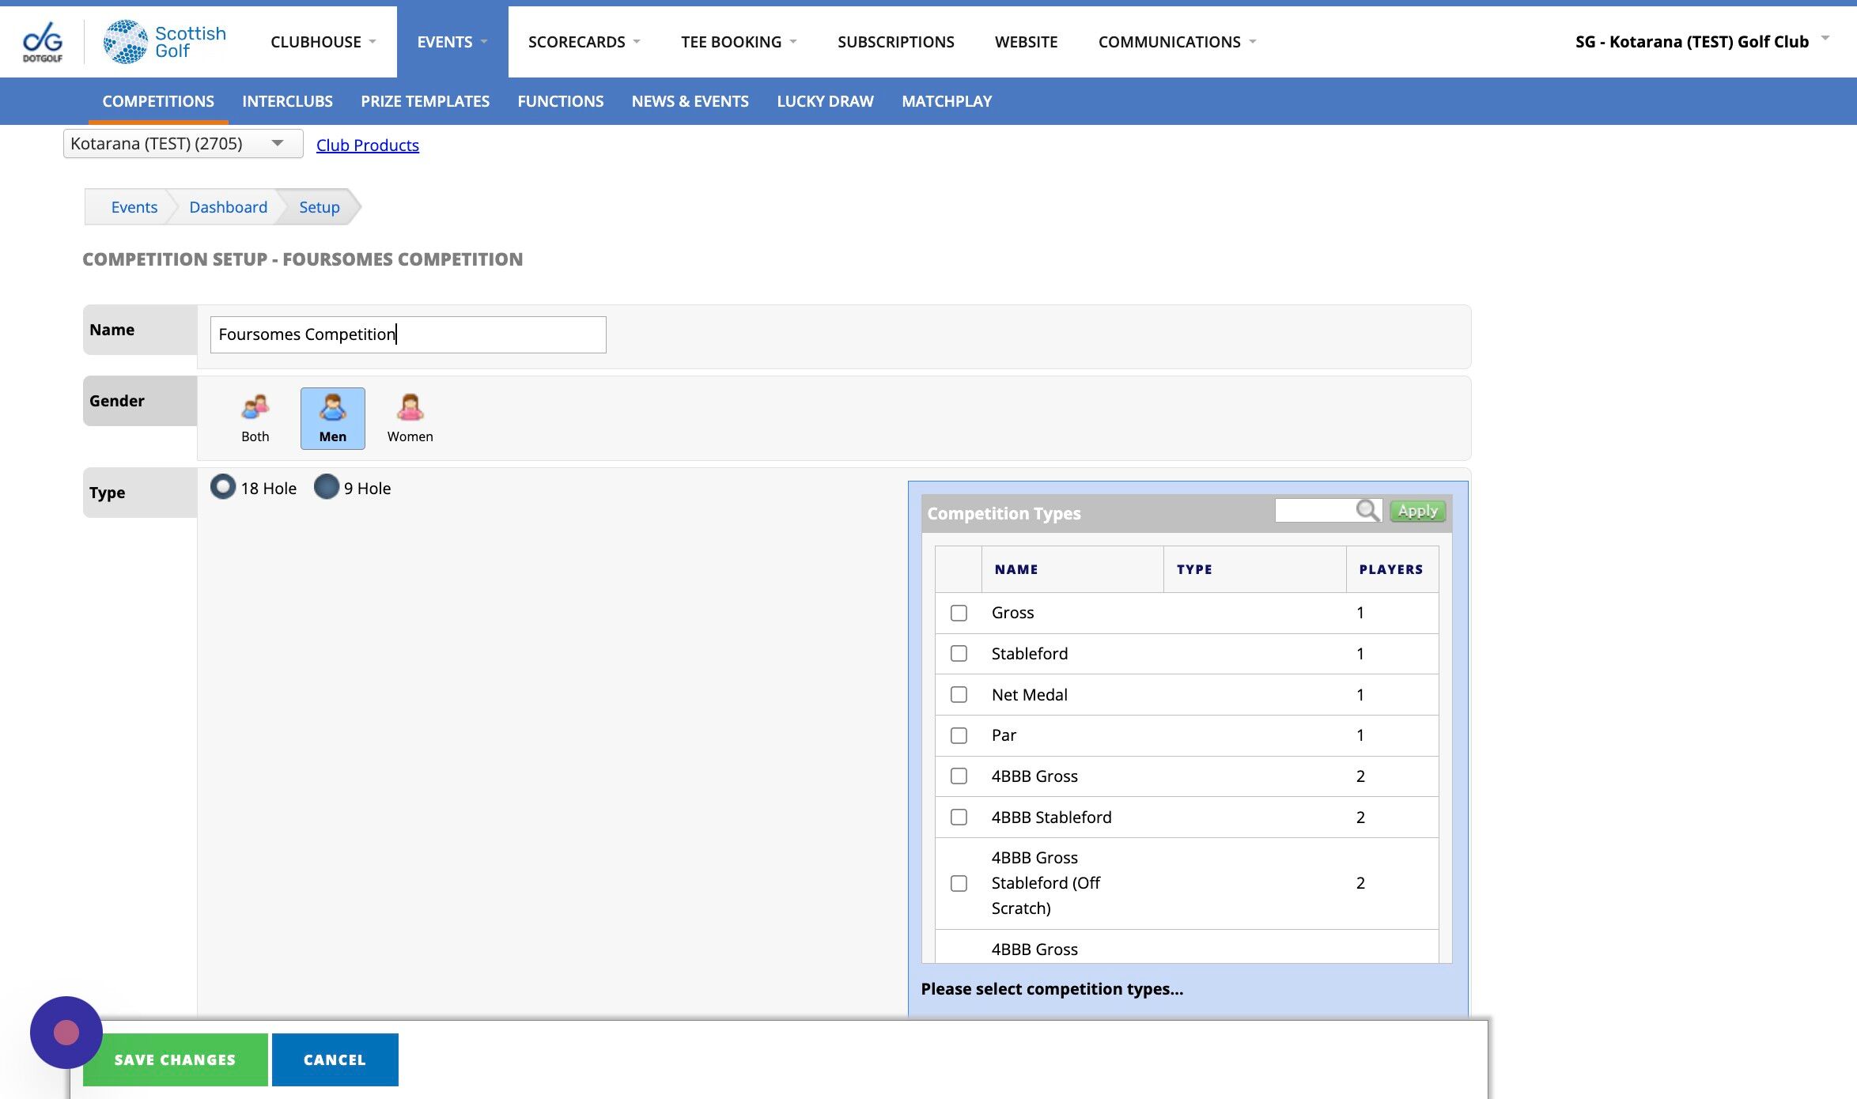Open the Kotarana (TEST) (2705) club dropdown
This screenshot has width=1857, height=1099.
pyautogui.click(x=183, y=144)
